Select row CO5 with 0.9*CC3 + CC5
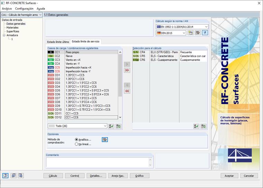Screen dimensions: 263x188 point(83,90)
